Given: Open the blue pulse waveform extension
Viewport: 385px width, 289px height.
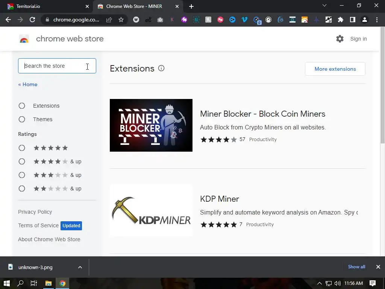Looking at the screenshot, I should pyautogui.click(x=317, y=20).
